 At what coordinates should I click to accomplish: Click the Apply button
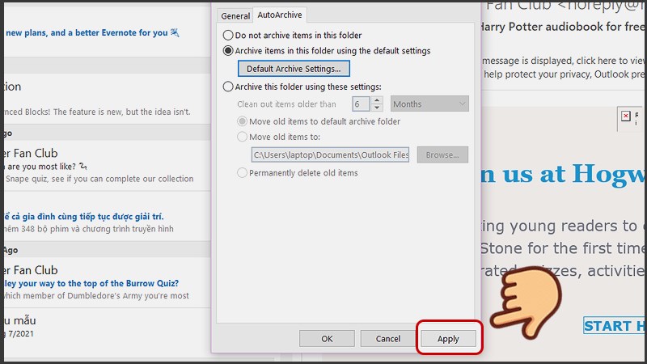click(x=448, y=338)
